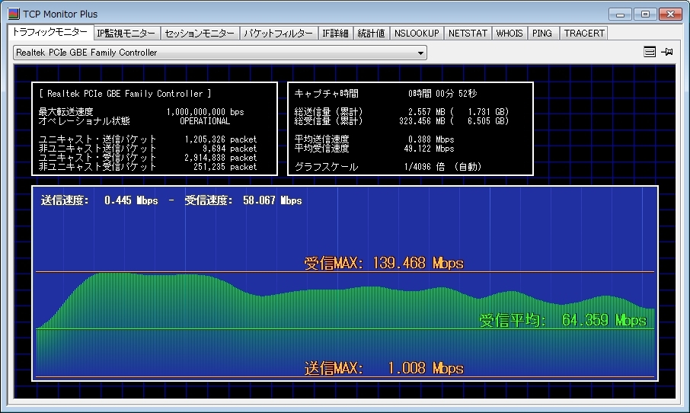The image size is (690, 413).
Task: Click the adapter info panel for Realtek controller
Action: [155, 129]
